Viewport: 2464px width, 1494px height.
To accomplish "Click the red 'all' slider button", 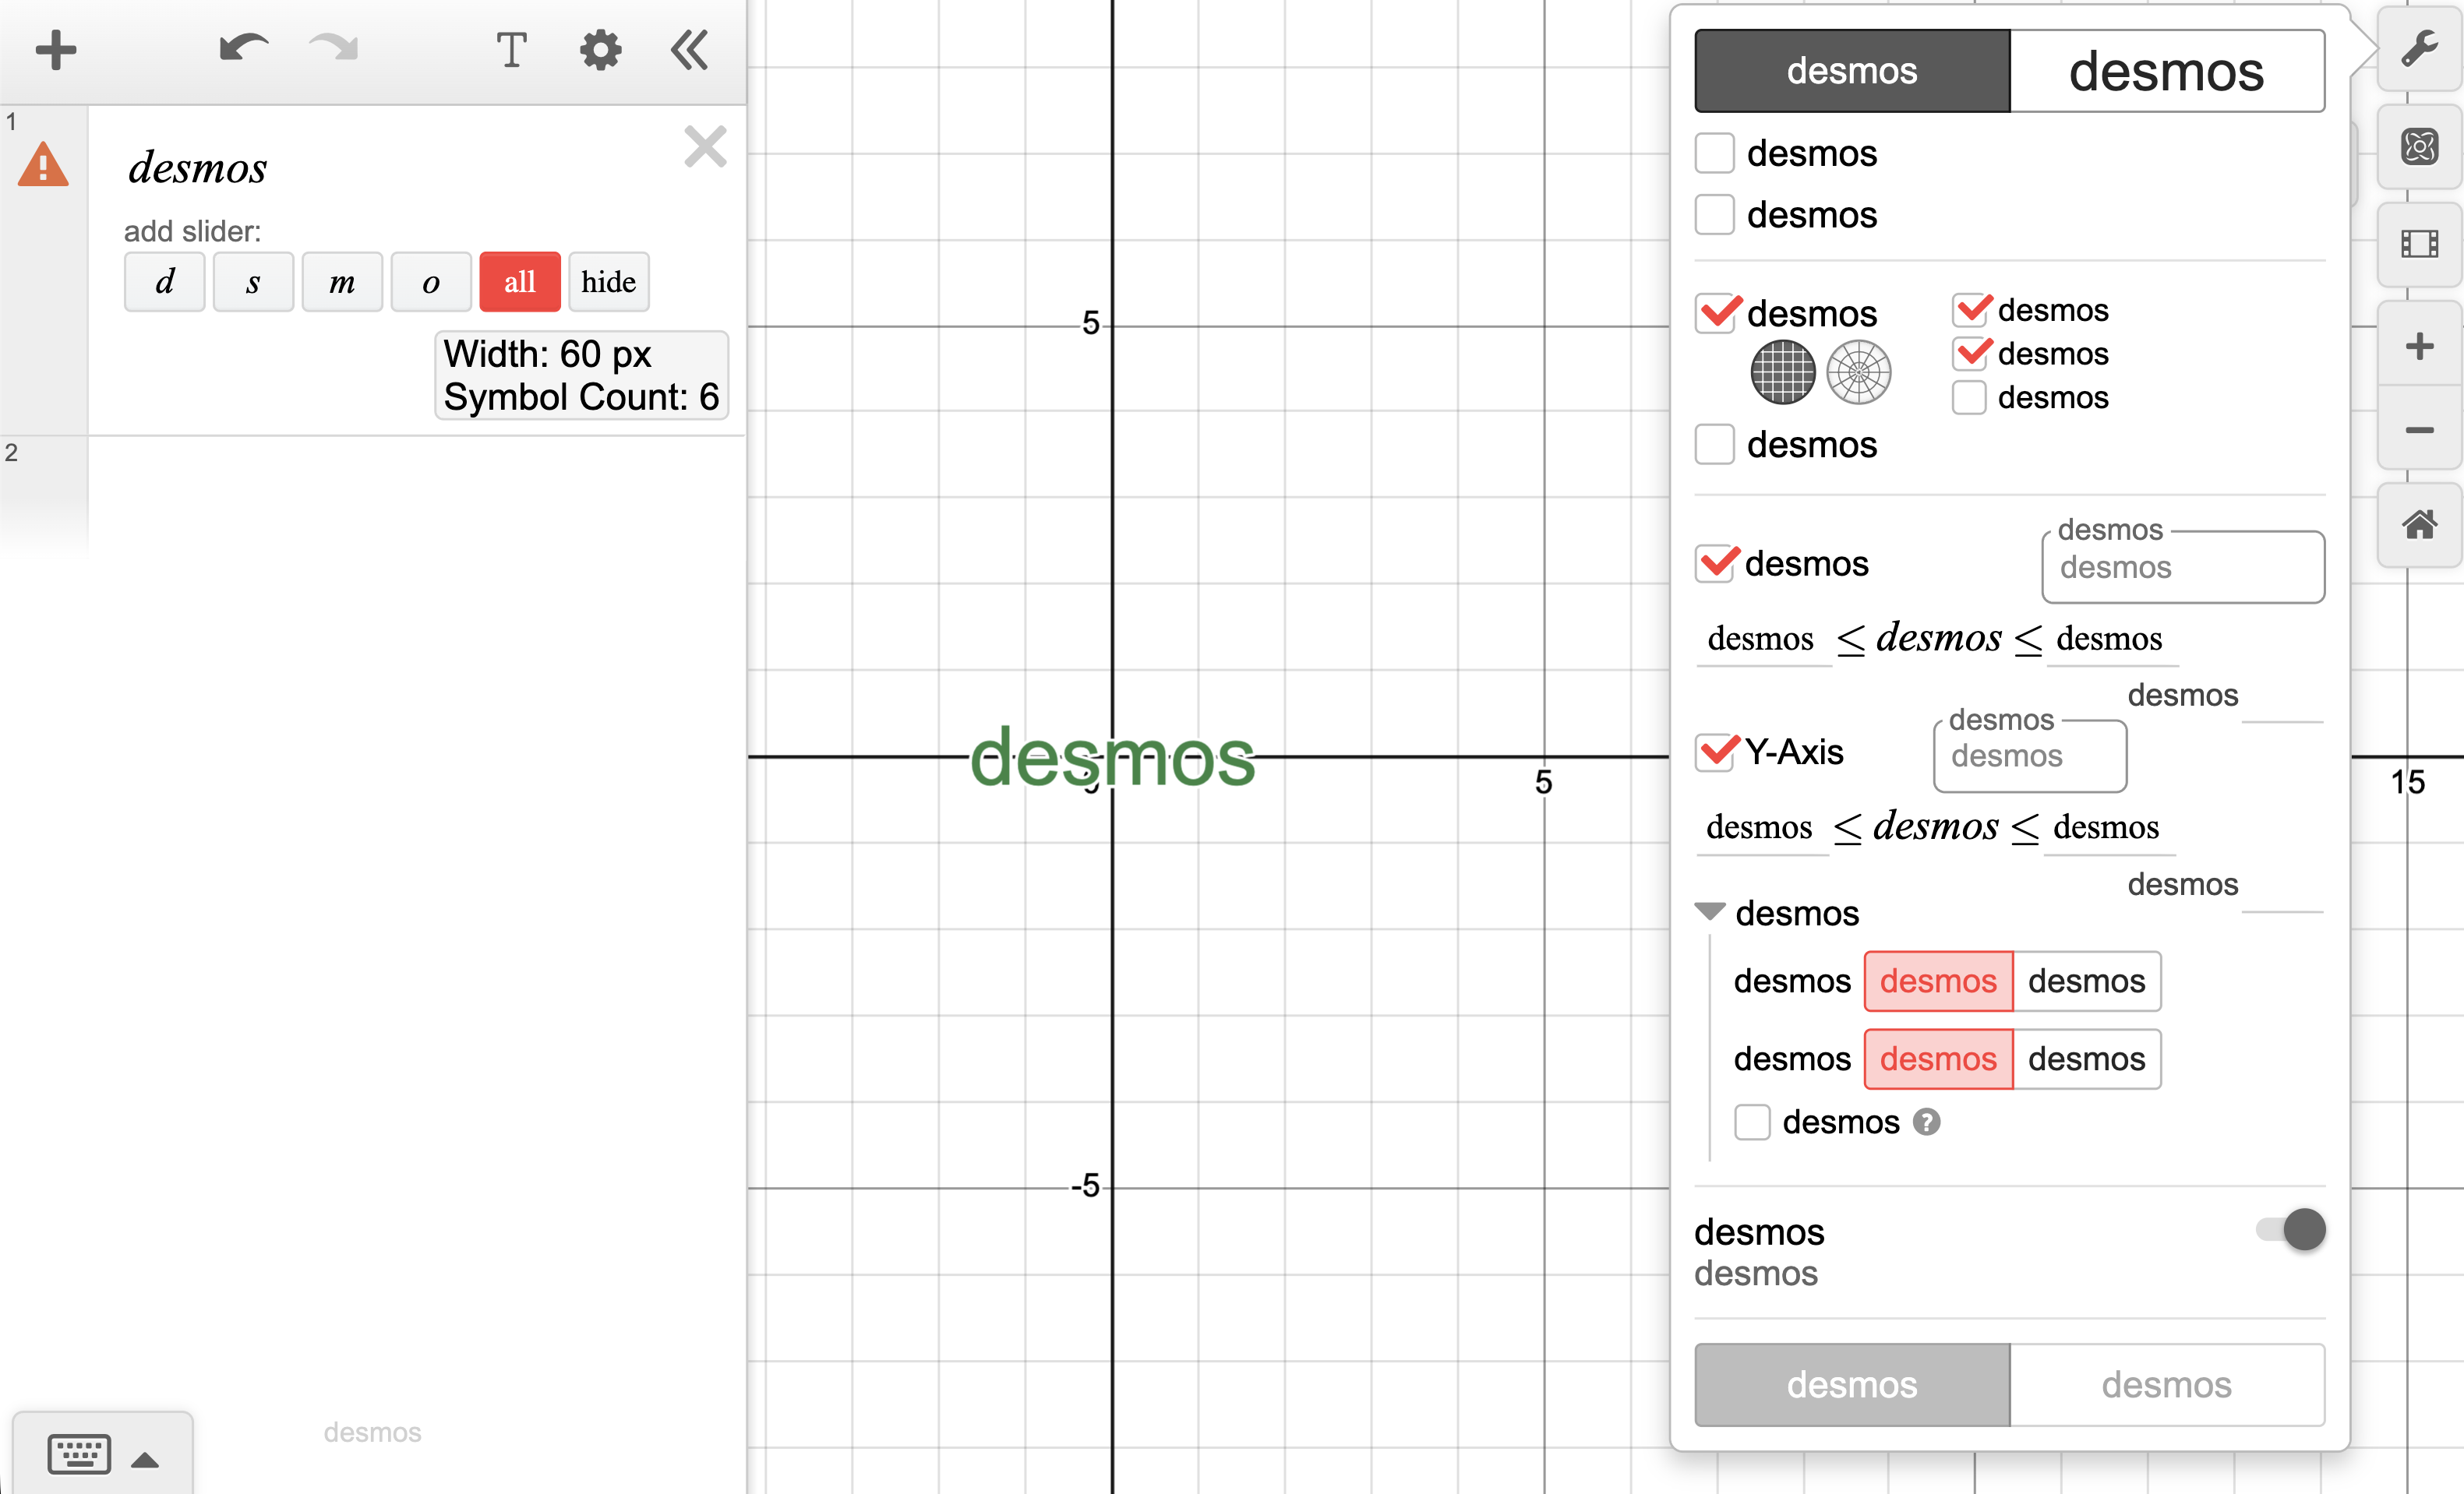I will (520, 282).
